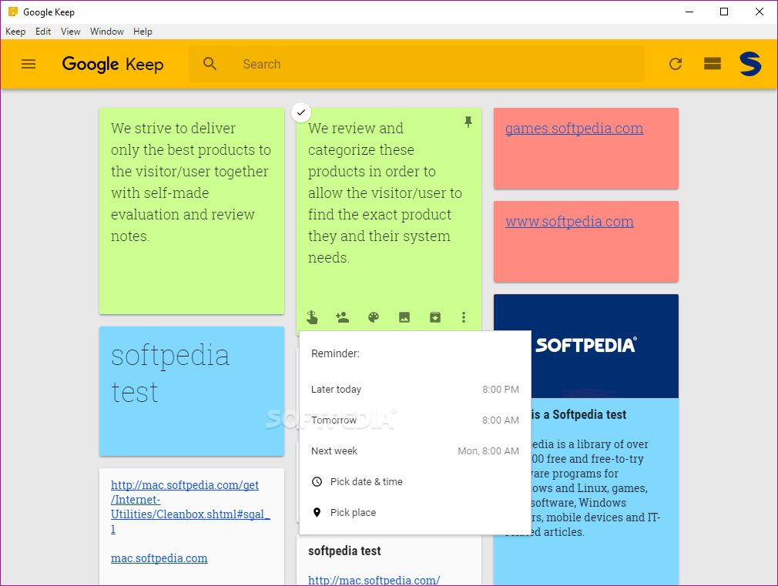The width and height of the screenshot is (778, 586).
Task: Open the blue 'softpedia test' large note
Action: 192,391
